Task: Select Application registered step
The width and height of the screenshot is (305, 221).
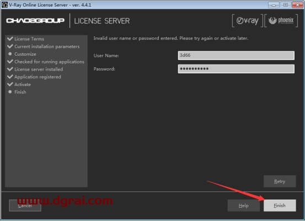Action: point(38,77)
